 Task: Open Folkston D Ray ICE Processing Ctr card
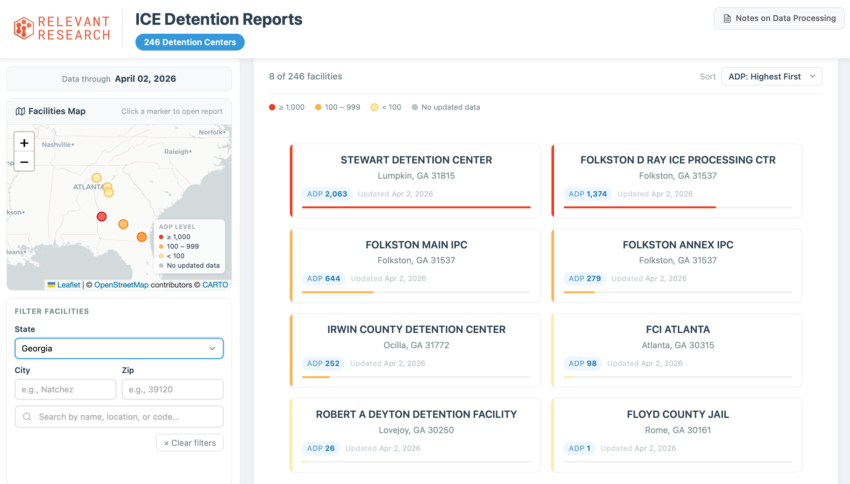click(x=676, y=181)
